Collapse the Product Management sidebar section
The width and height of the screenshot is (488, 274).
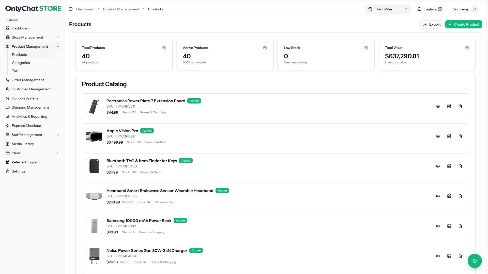pyautogui.click(x=32, y=46)
